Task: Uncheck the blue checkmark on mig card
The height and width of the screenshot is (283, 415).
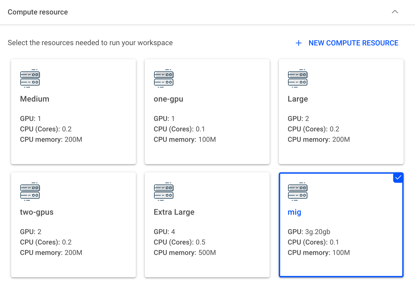Action: tap(398, 177)
